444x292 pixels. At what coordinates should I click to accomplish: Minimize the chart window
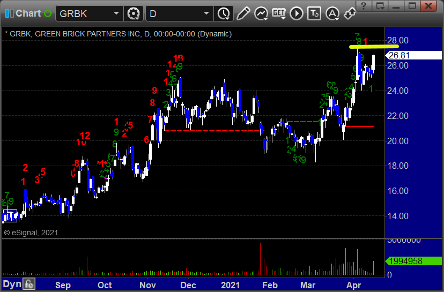pos(396,5)
